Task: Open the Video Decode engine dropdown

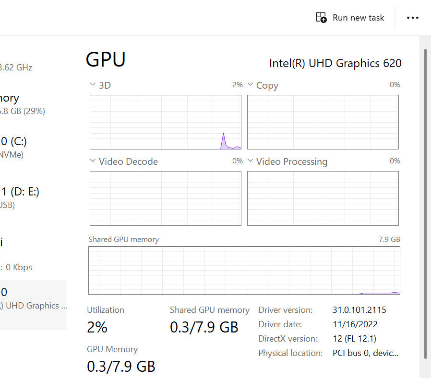Action: pos(93,161)
